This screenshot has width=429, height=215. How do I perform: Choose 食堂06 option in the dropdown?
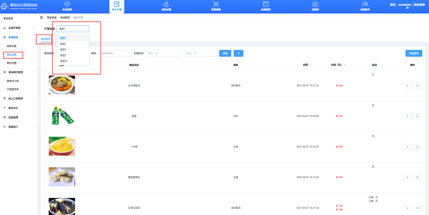[64, 61]
